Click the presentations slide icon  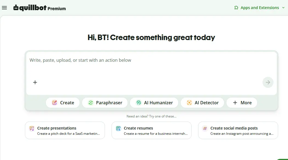tap(32, 128)
